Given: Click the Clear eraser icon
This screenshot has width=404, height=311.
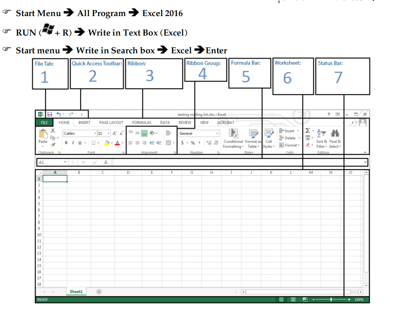Looking at the screenshot, I should 308,145.
